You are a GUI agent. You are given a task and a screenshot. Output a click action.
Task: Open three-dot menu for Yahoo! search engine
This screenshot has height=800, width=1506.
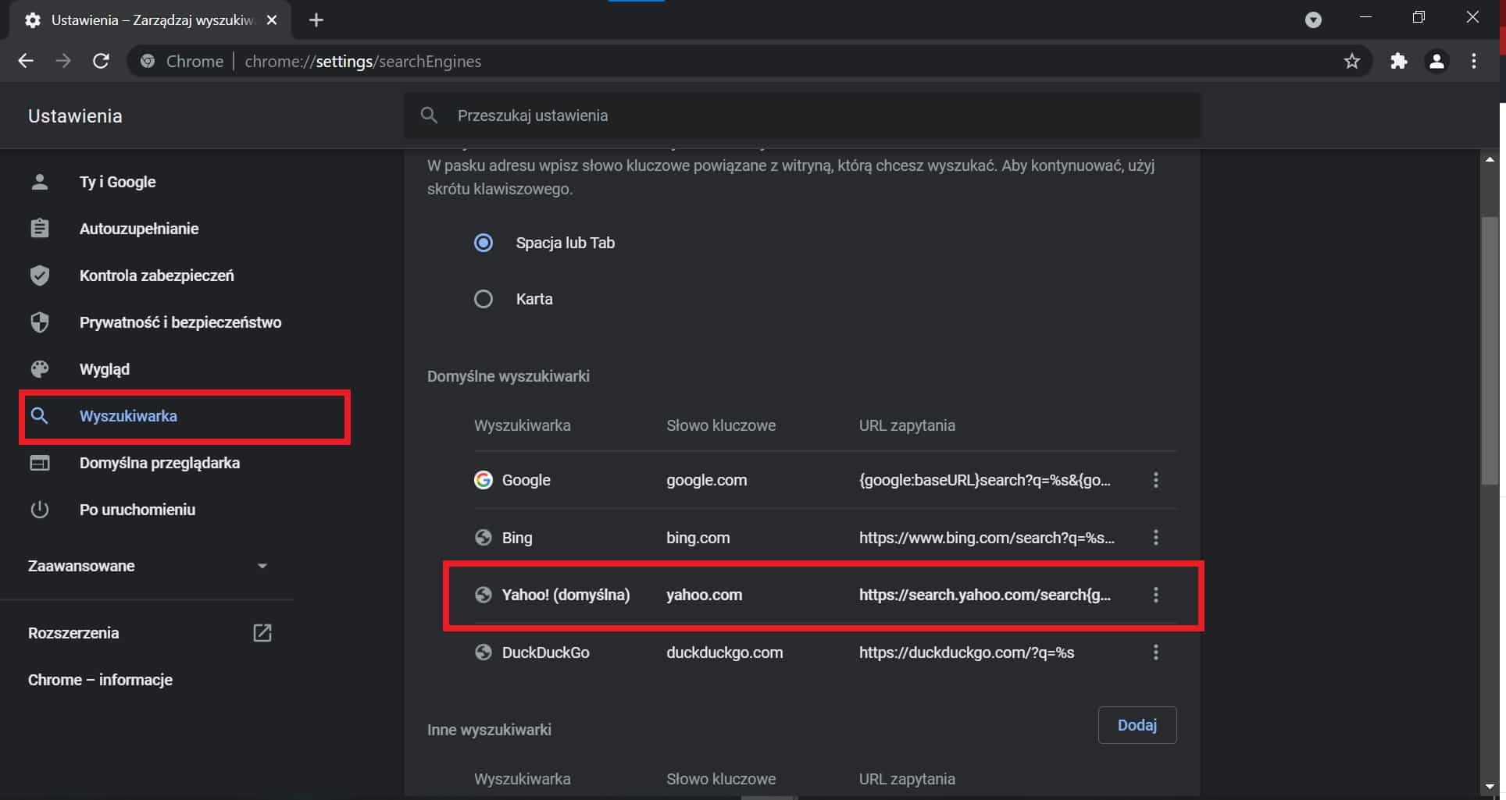point(1156,595)
